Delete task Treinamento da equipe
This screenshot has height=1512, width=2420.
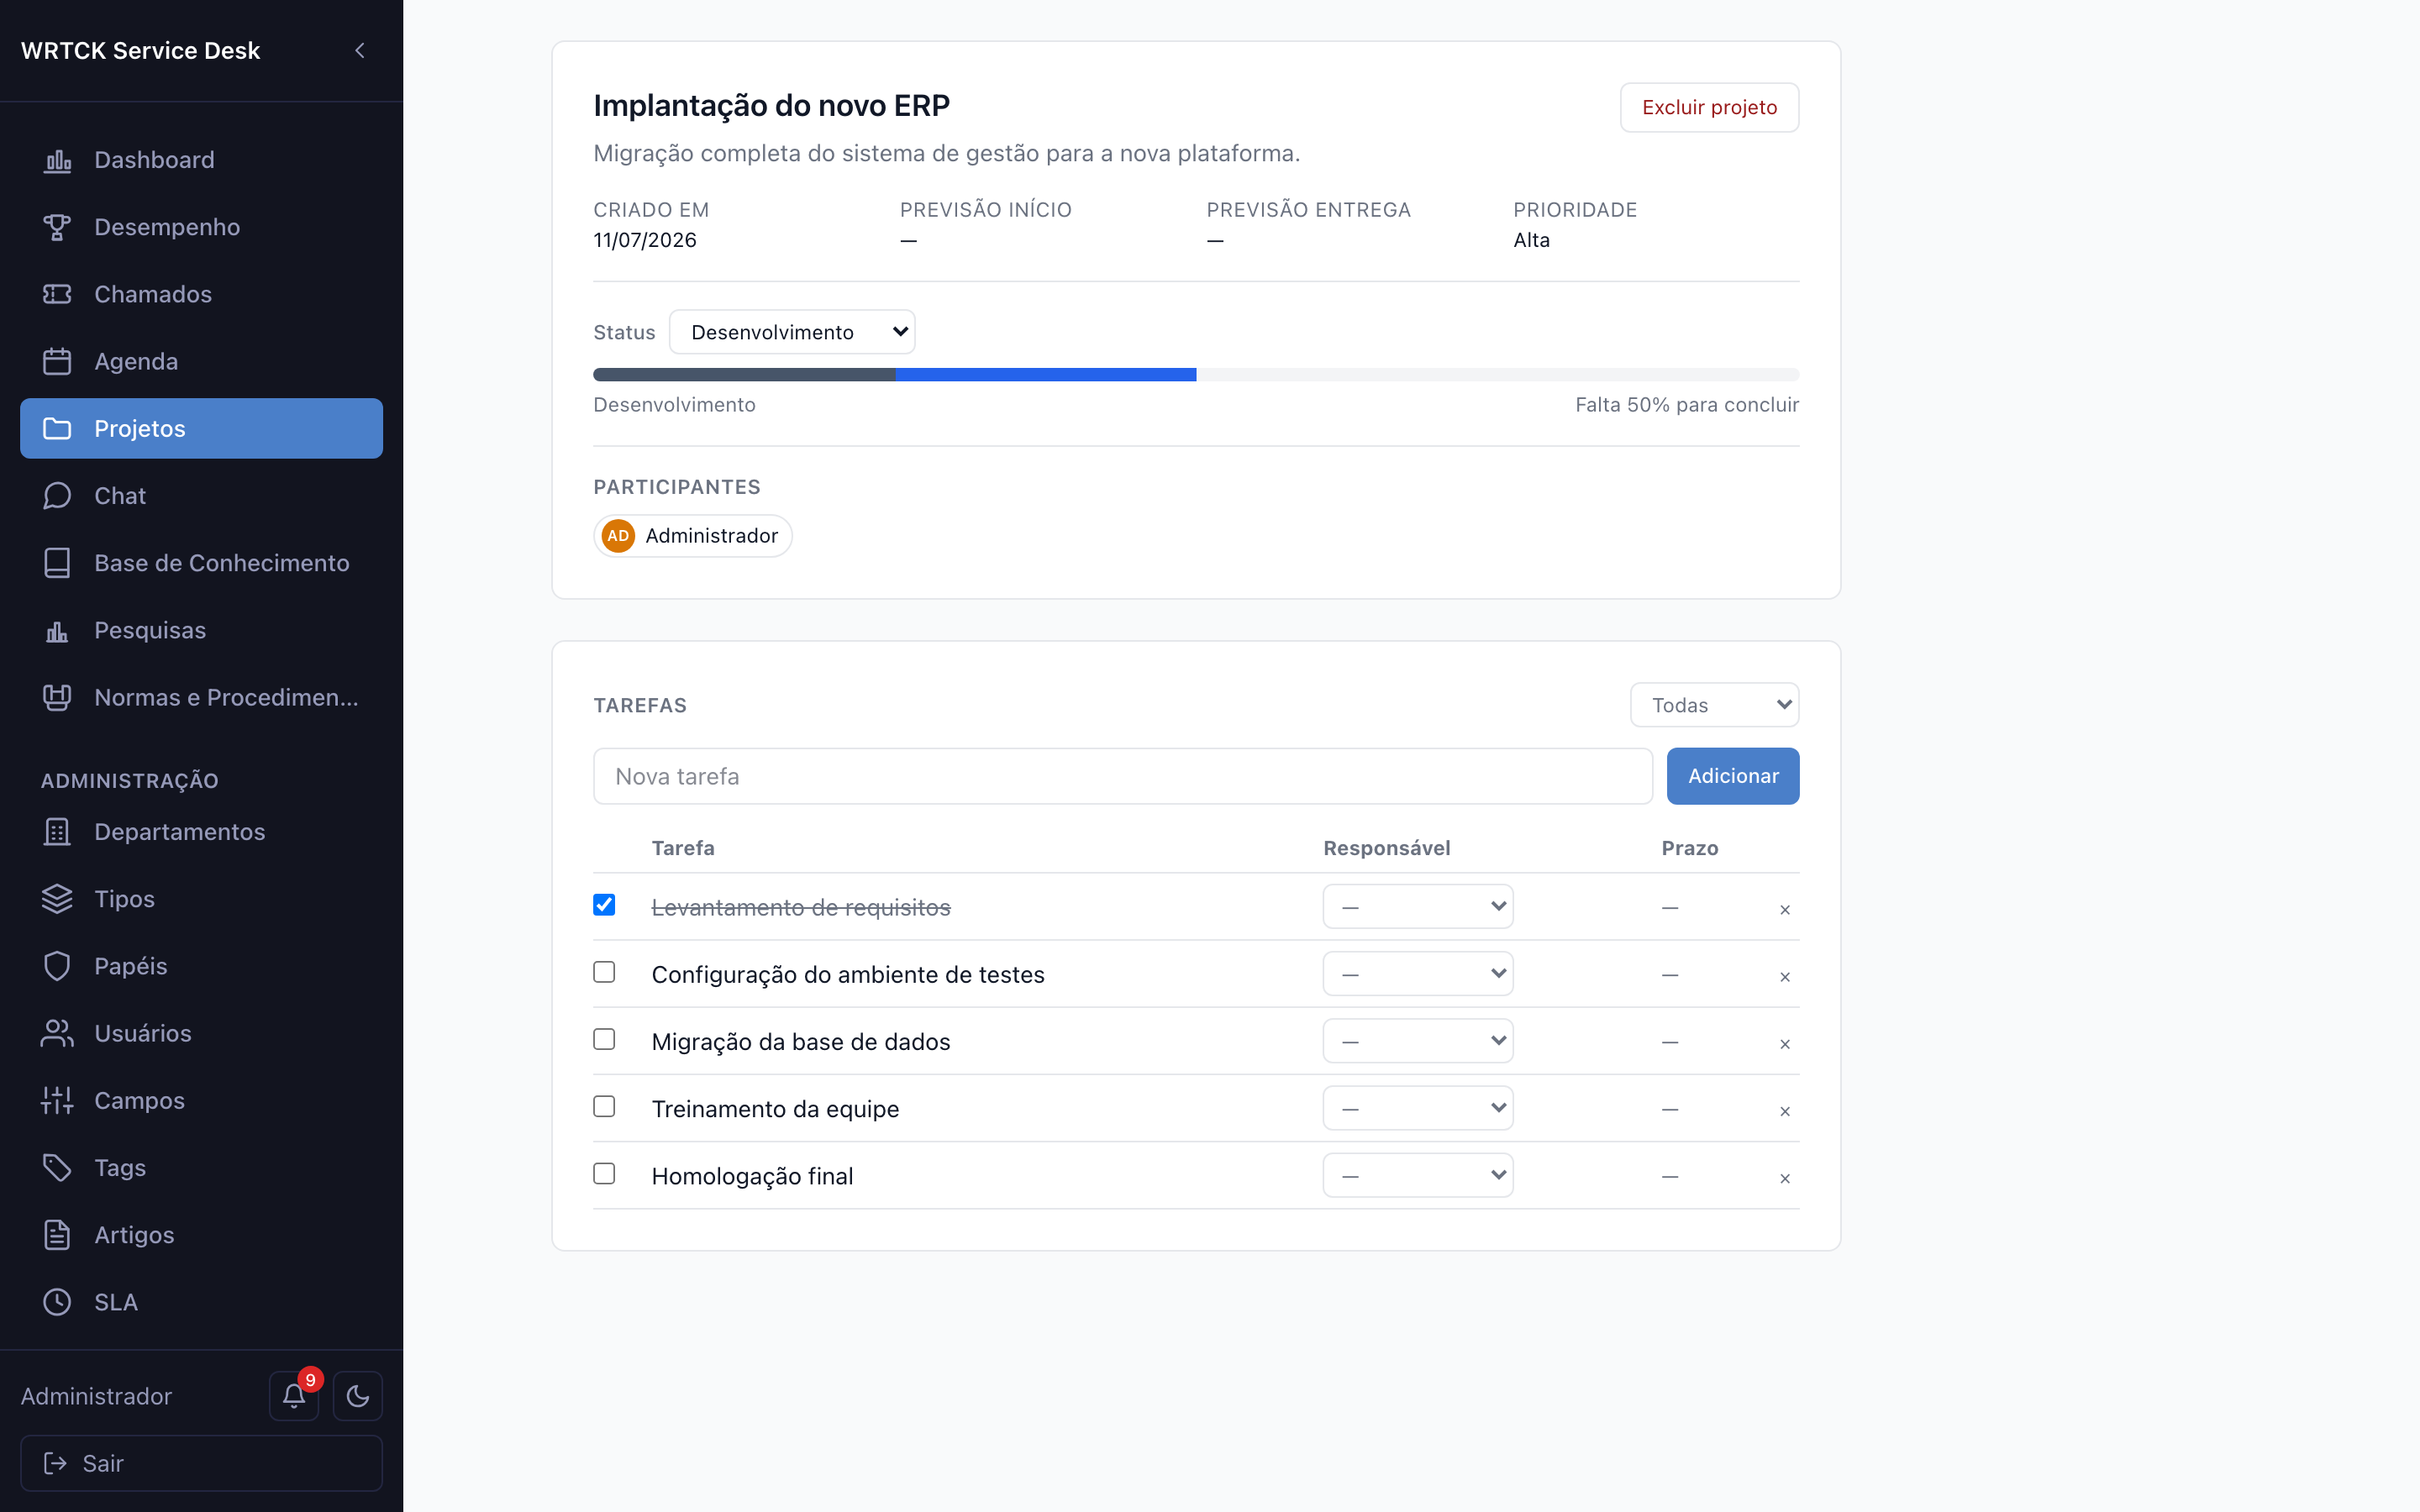click(x=1785, y=1110)
